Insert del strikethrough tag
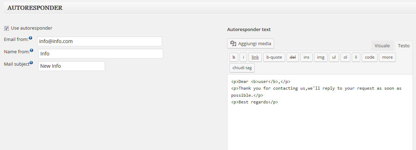 pos(293,57)
